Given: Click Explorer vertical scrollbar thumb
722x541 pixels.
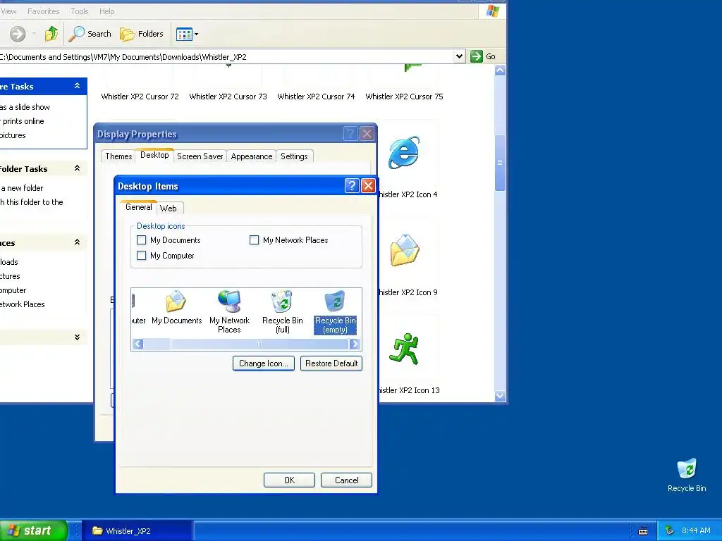Looking at the screenshot, I should (x=500, y=163).
